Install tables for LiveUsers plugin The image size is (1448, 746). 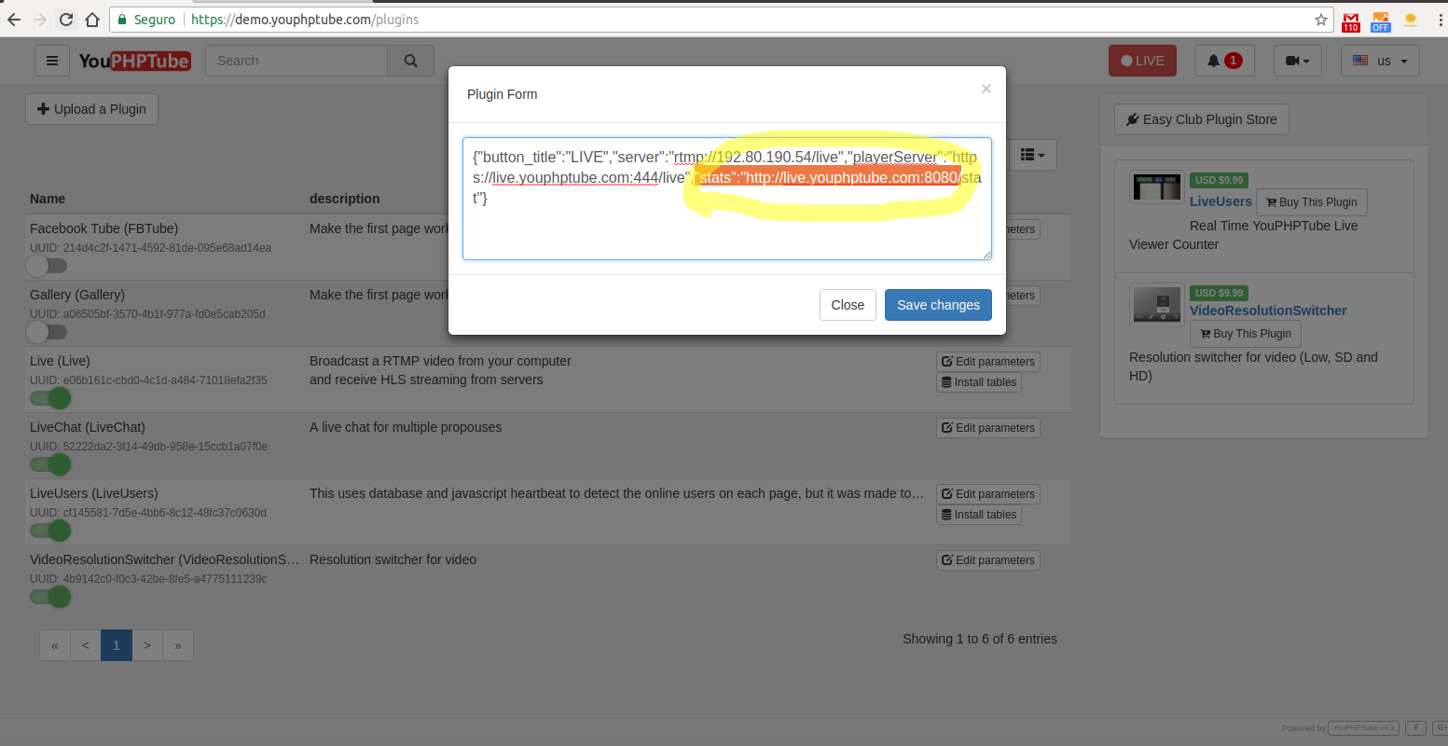point(979,515)
